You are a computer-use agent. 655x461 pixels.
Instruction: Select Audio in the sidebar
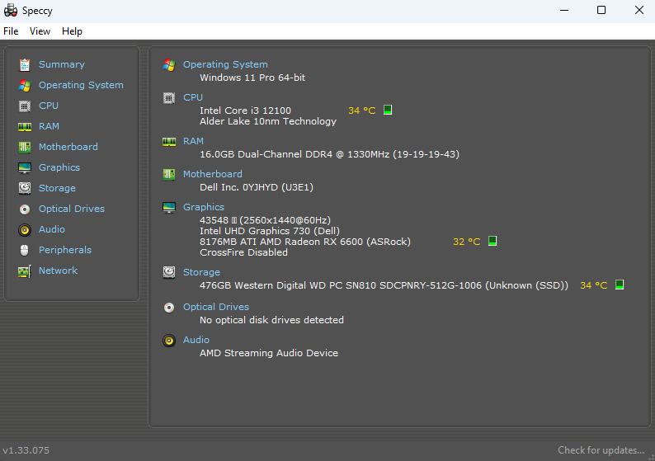pyautogui.click(x=52, y=229)
